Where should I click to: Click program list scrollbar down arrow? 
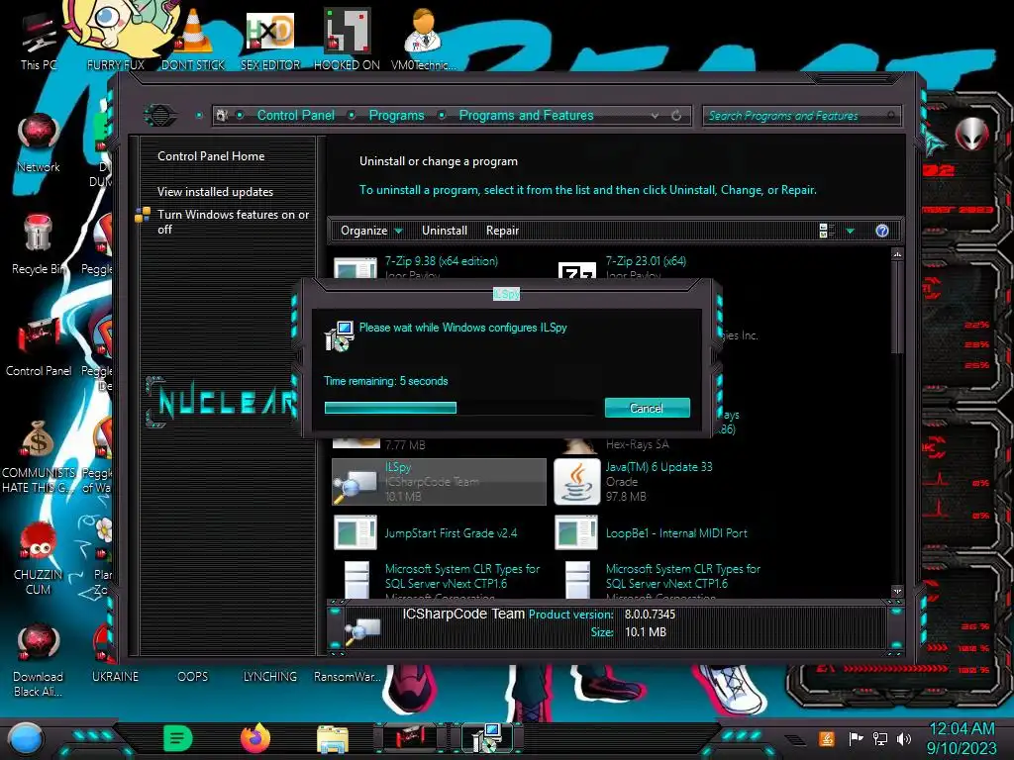897,592
